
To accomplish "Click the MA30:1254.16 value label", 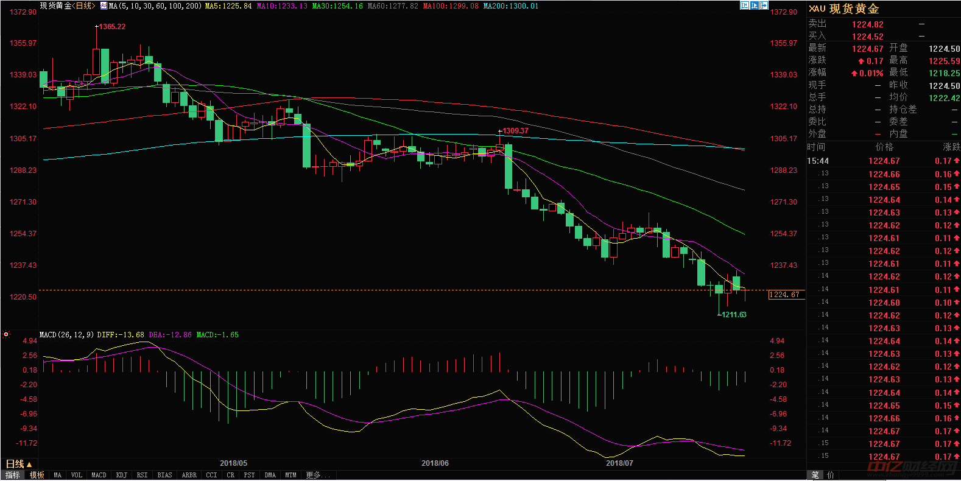I will (337, 6).
